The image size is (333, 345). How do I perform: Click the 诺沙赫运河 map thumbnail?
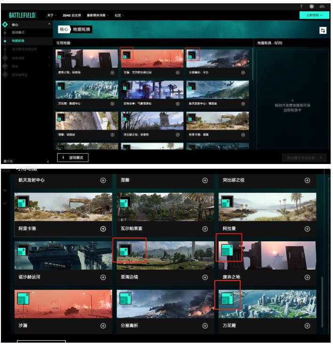point(63,255)
